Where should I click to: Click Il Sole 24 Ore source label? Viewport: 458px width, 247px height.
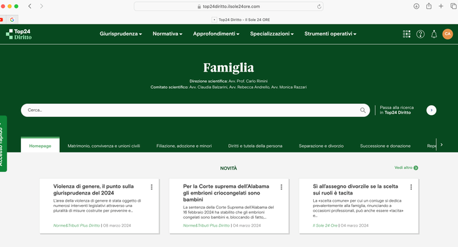click(x=325, y=225)
